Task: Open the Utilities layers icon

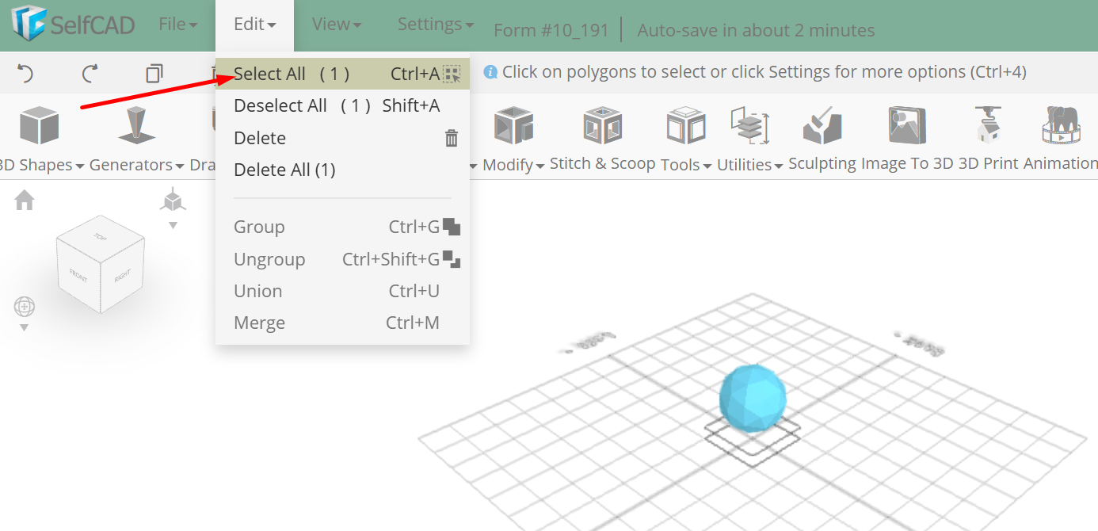Action: click(749, 125)
